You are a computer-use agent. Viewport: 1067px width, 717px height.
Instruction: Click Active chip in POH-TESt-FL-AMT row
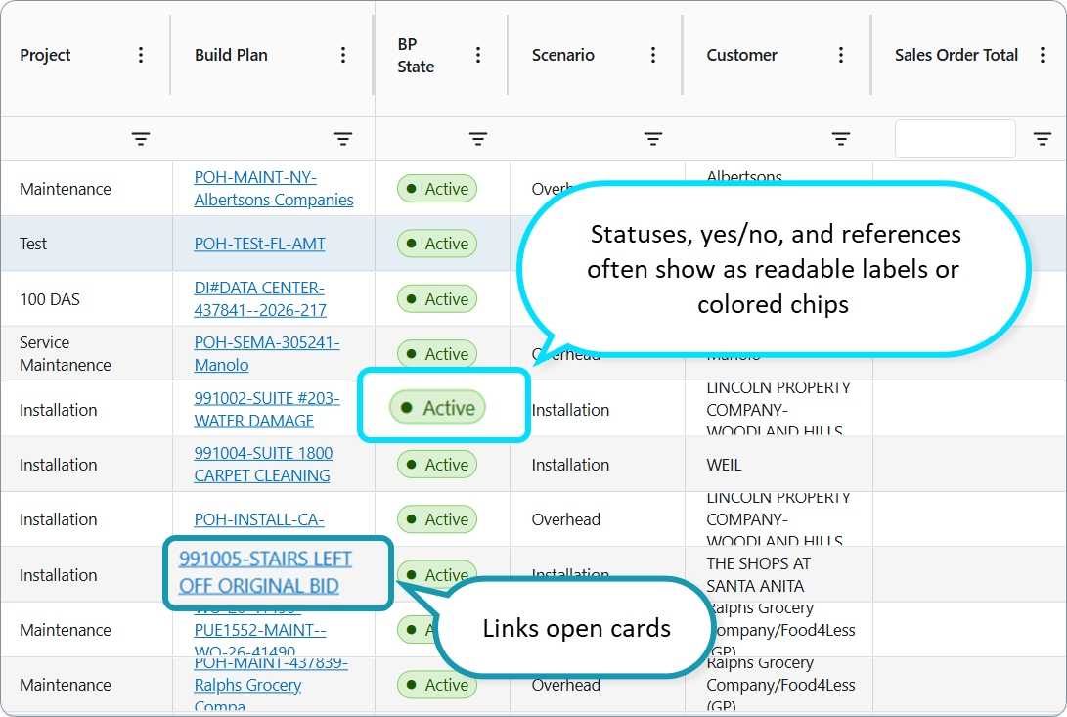click(x=437, y=244)
